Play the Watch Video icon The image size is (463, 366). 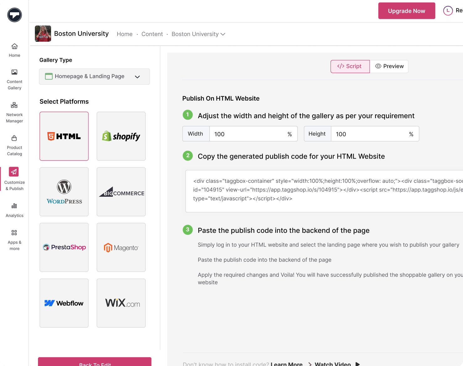click(357, 364)
